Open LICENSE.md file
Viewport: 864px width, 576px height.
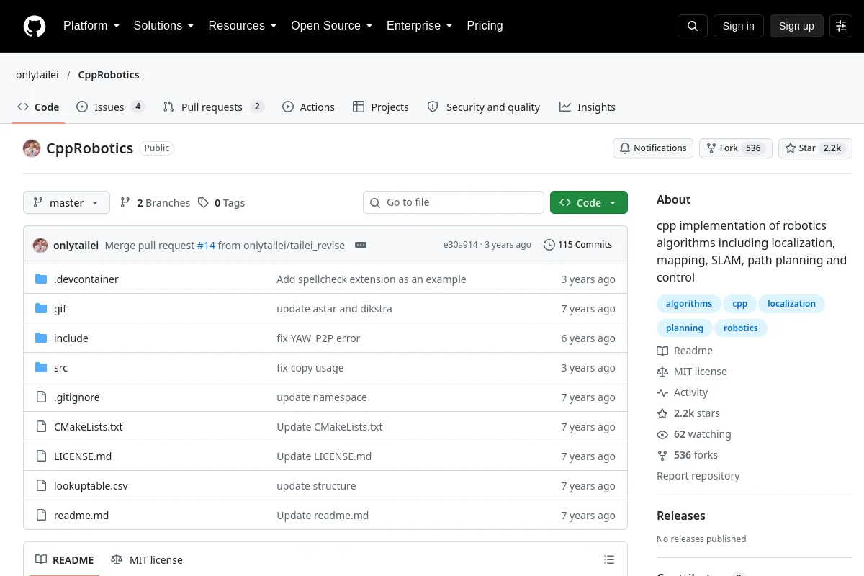click(x=83, y=456)
